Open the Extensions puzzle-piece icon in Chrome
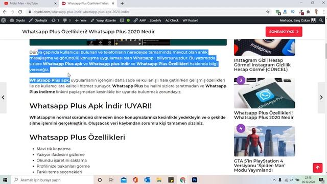This screenshot has height=184, width=327. tap(308, 12)
